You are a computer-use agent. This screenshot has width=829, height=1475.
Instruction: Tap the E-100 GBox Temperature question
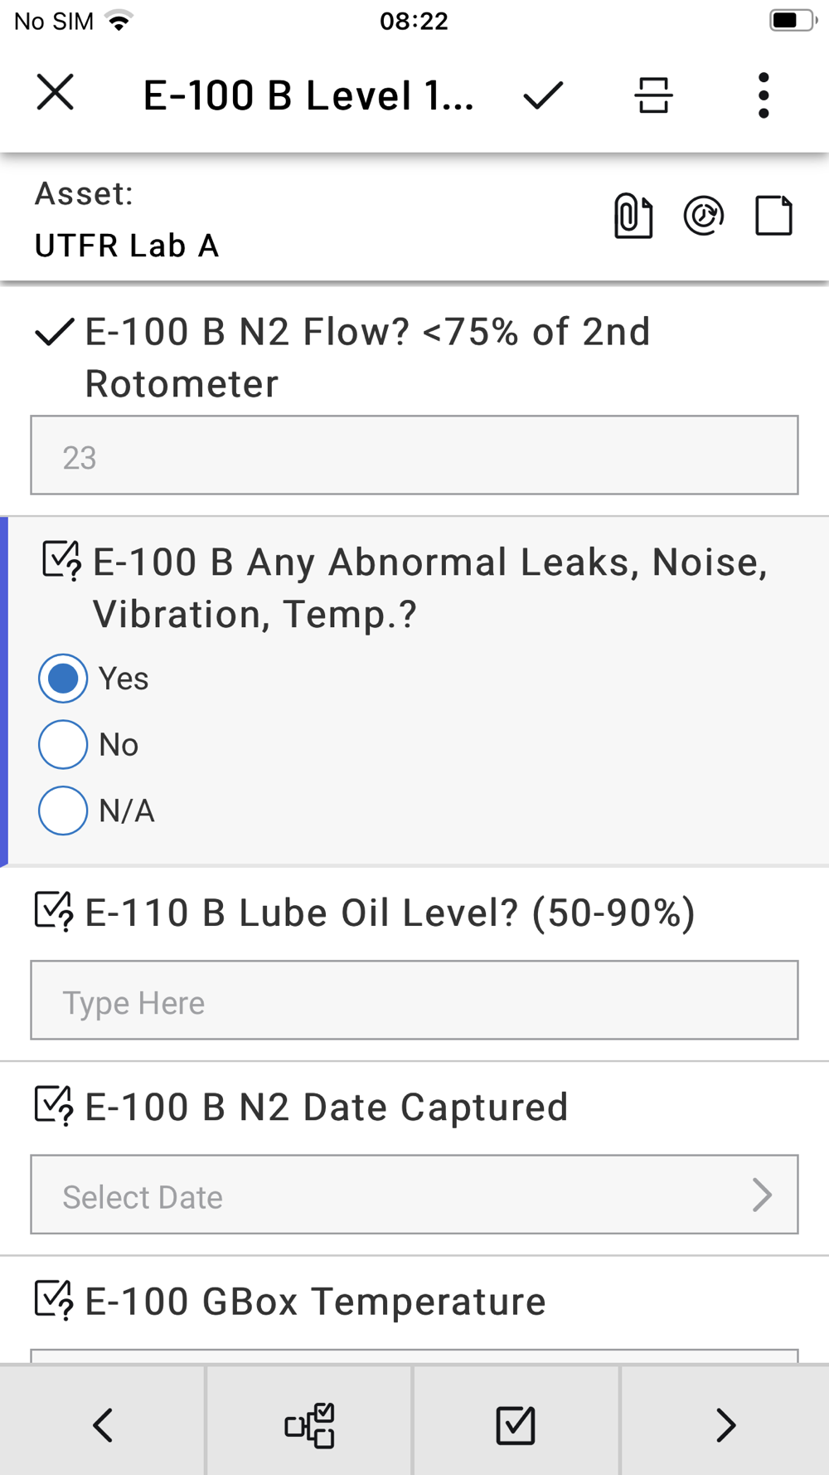(x=315, y=1301)
